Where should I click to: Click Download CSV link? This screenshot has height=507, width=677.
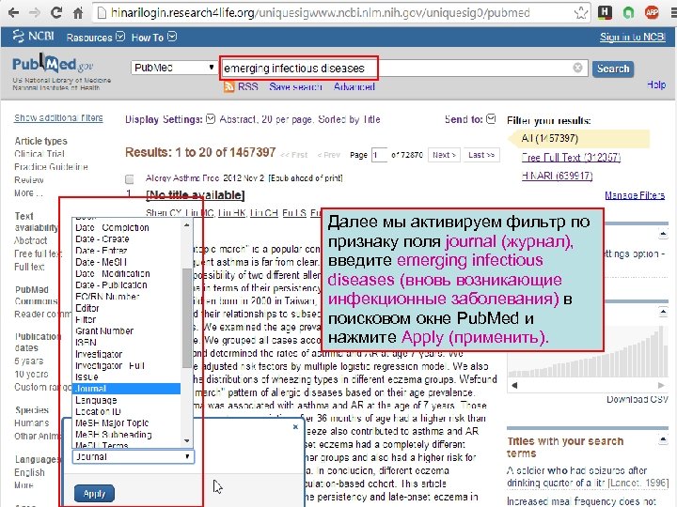tap(638, 399)
